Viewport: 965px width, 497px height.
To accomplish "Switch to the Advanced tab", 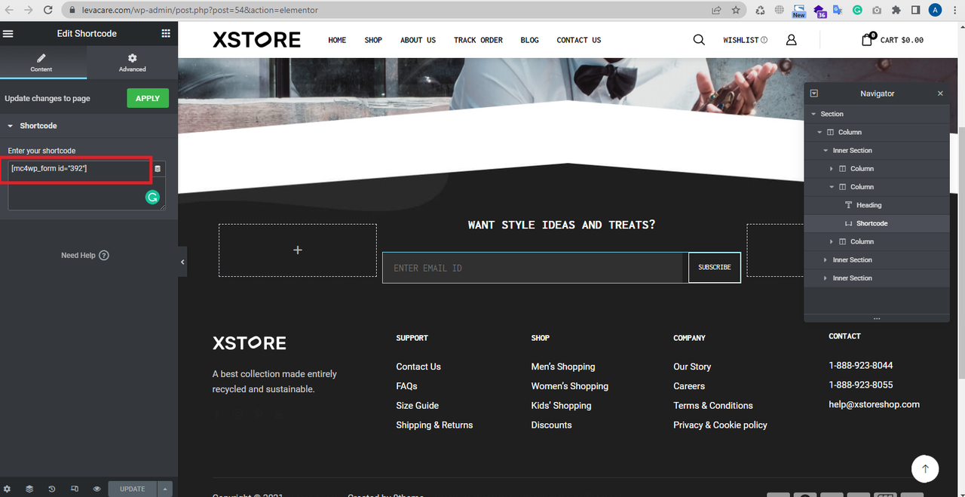I will (x=132, y=63).
